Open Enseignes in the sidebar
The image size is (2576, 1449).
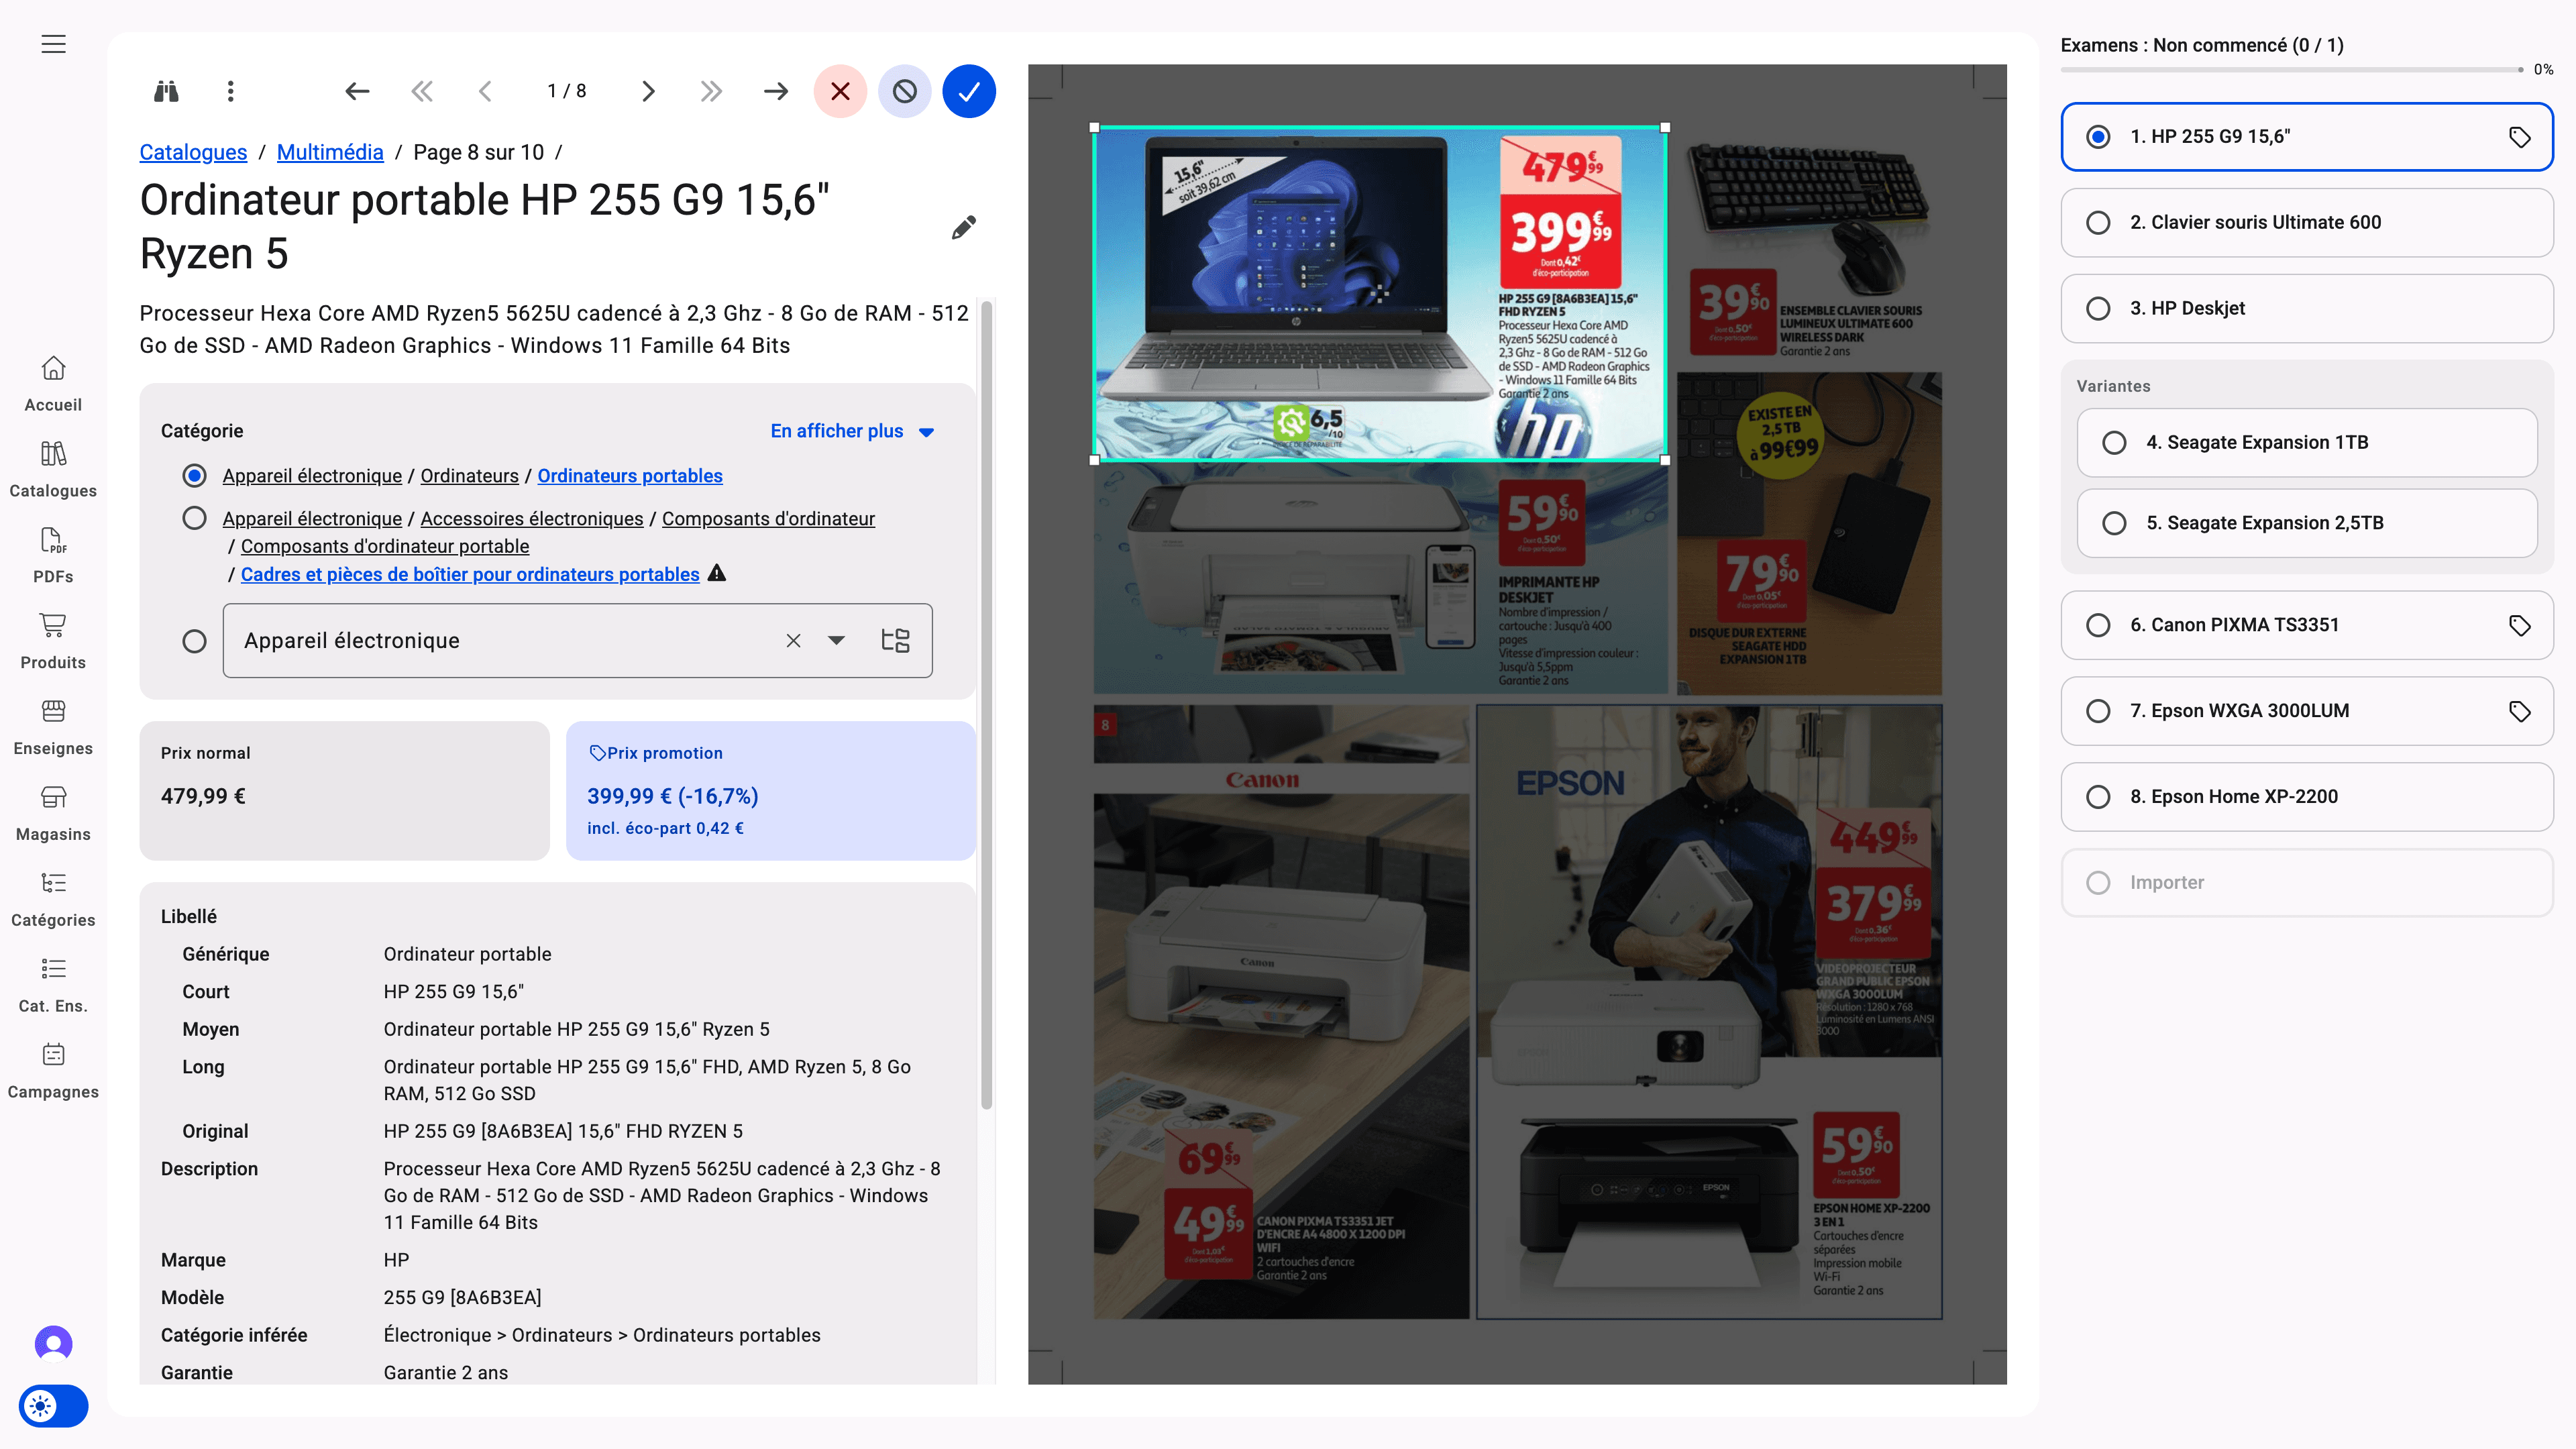coord(53,728)
